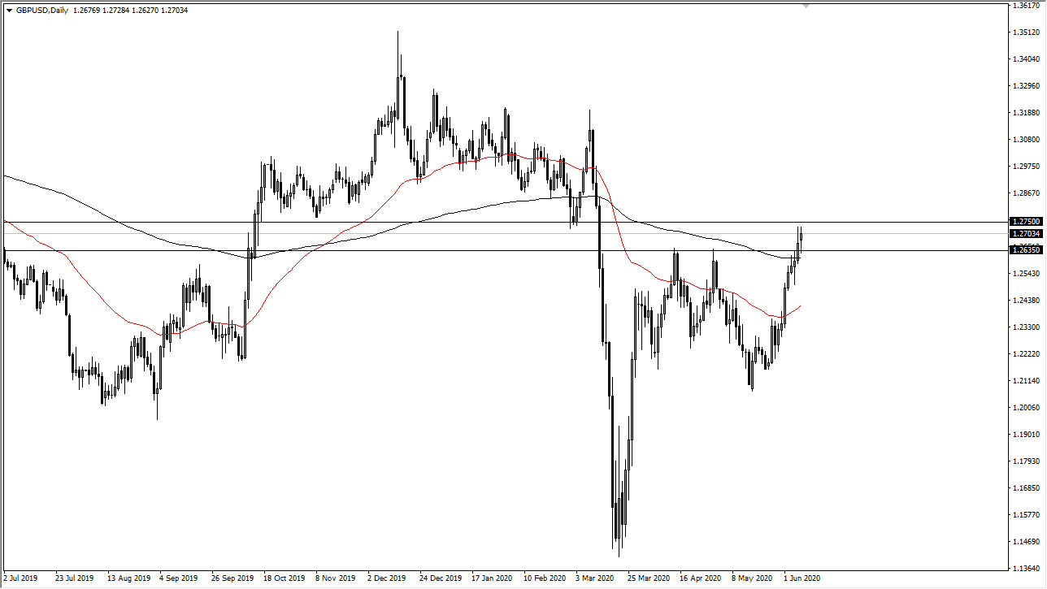
Task: Click the 1.13640 price scale value
Action: point(1027,569)
